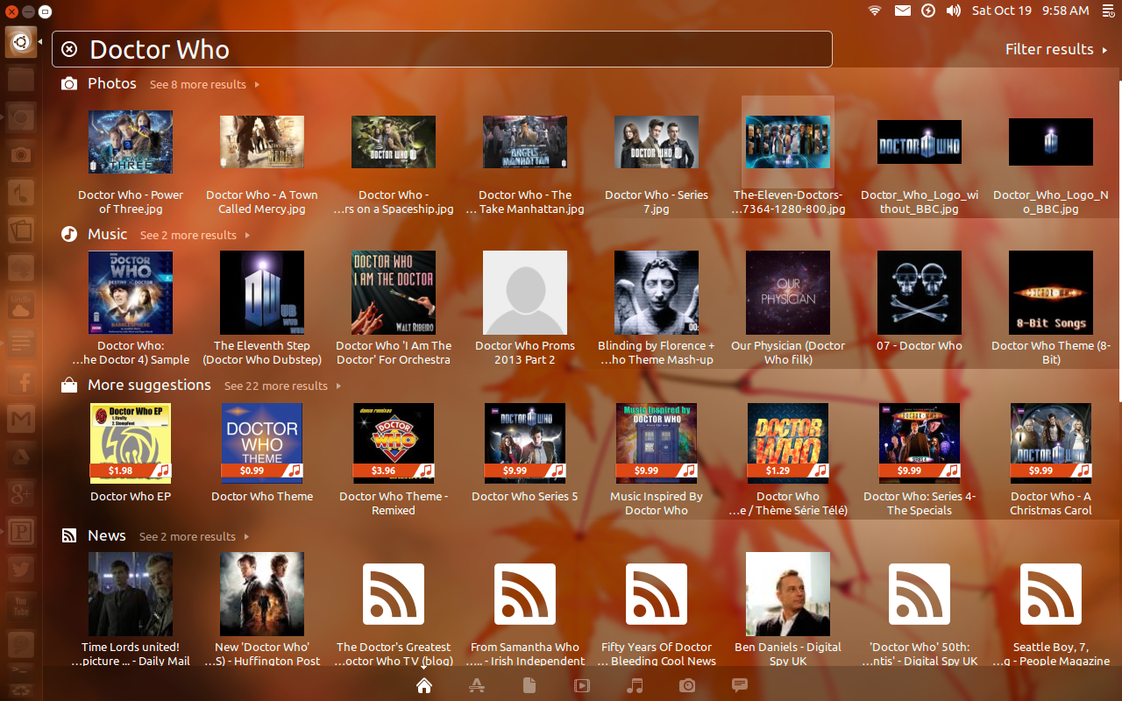1122x701 pixels.
Task: Click the More suggestions category header
Action: coord(149,385)
